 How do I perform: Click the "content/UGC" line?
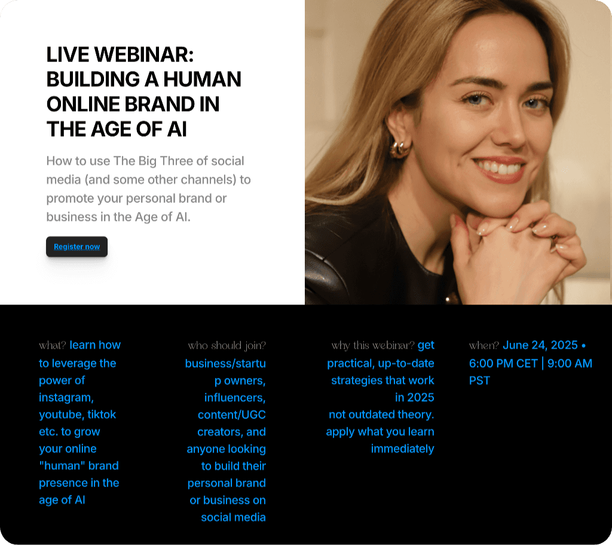[232, 414]
